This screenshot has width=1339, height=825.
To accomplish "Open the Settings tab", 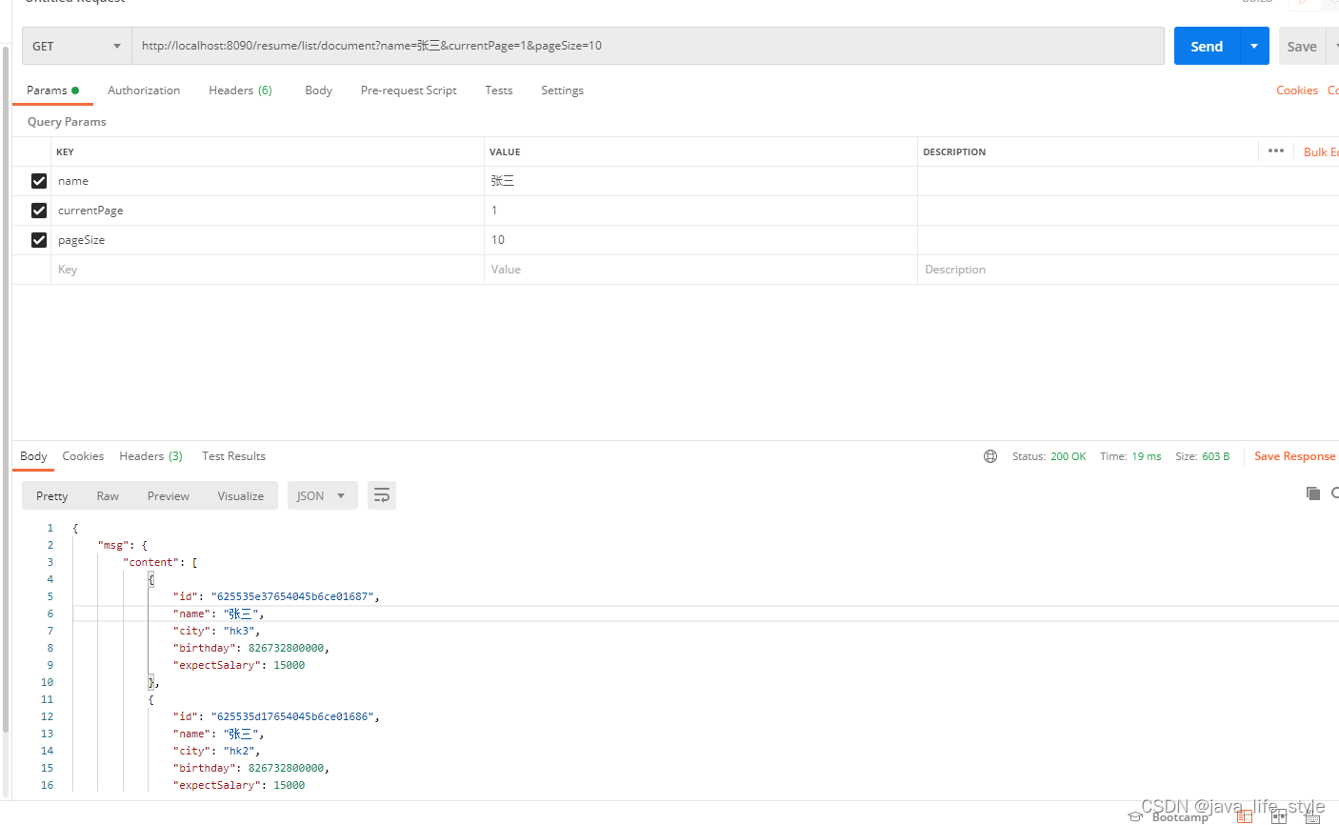I will coord(562,91).
